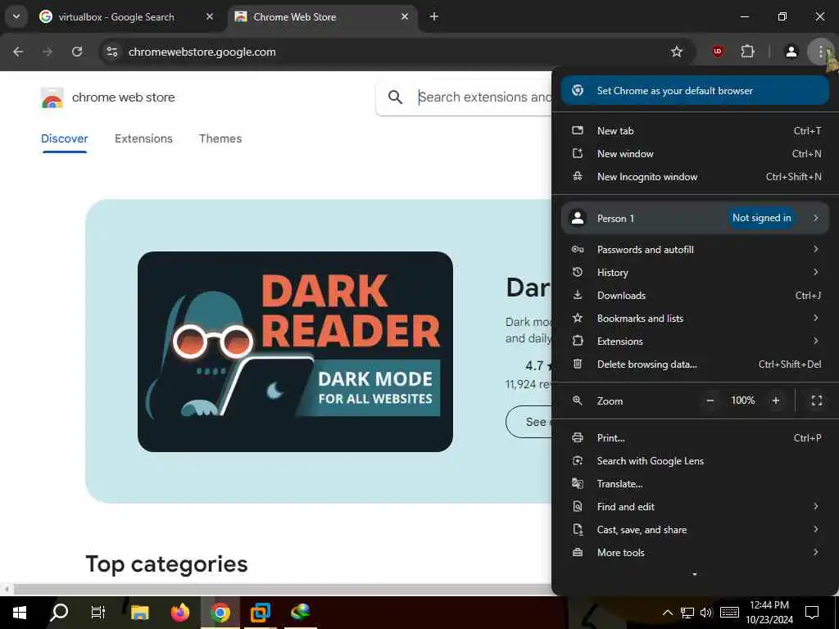Open a new tab with the plus button
This screenshot has width=839, height=629.
(x=434, y=16)
